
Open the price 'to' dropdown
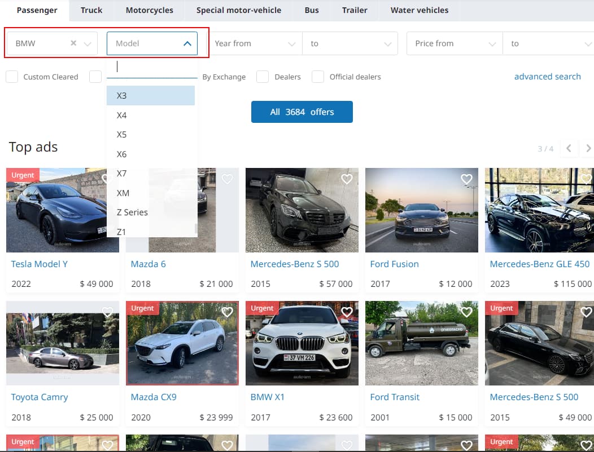548,43
